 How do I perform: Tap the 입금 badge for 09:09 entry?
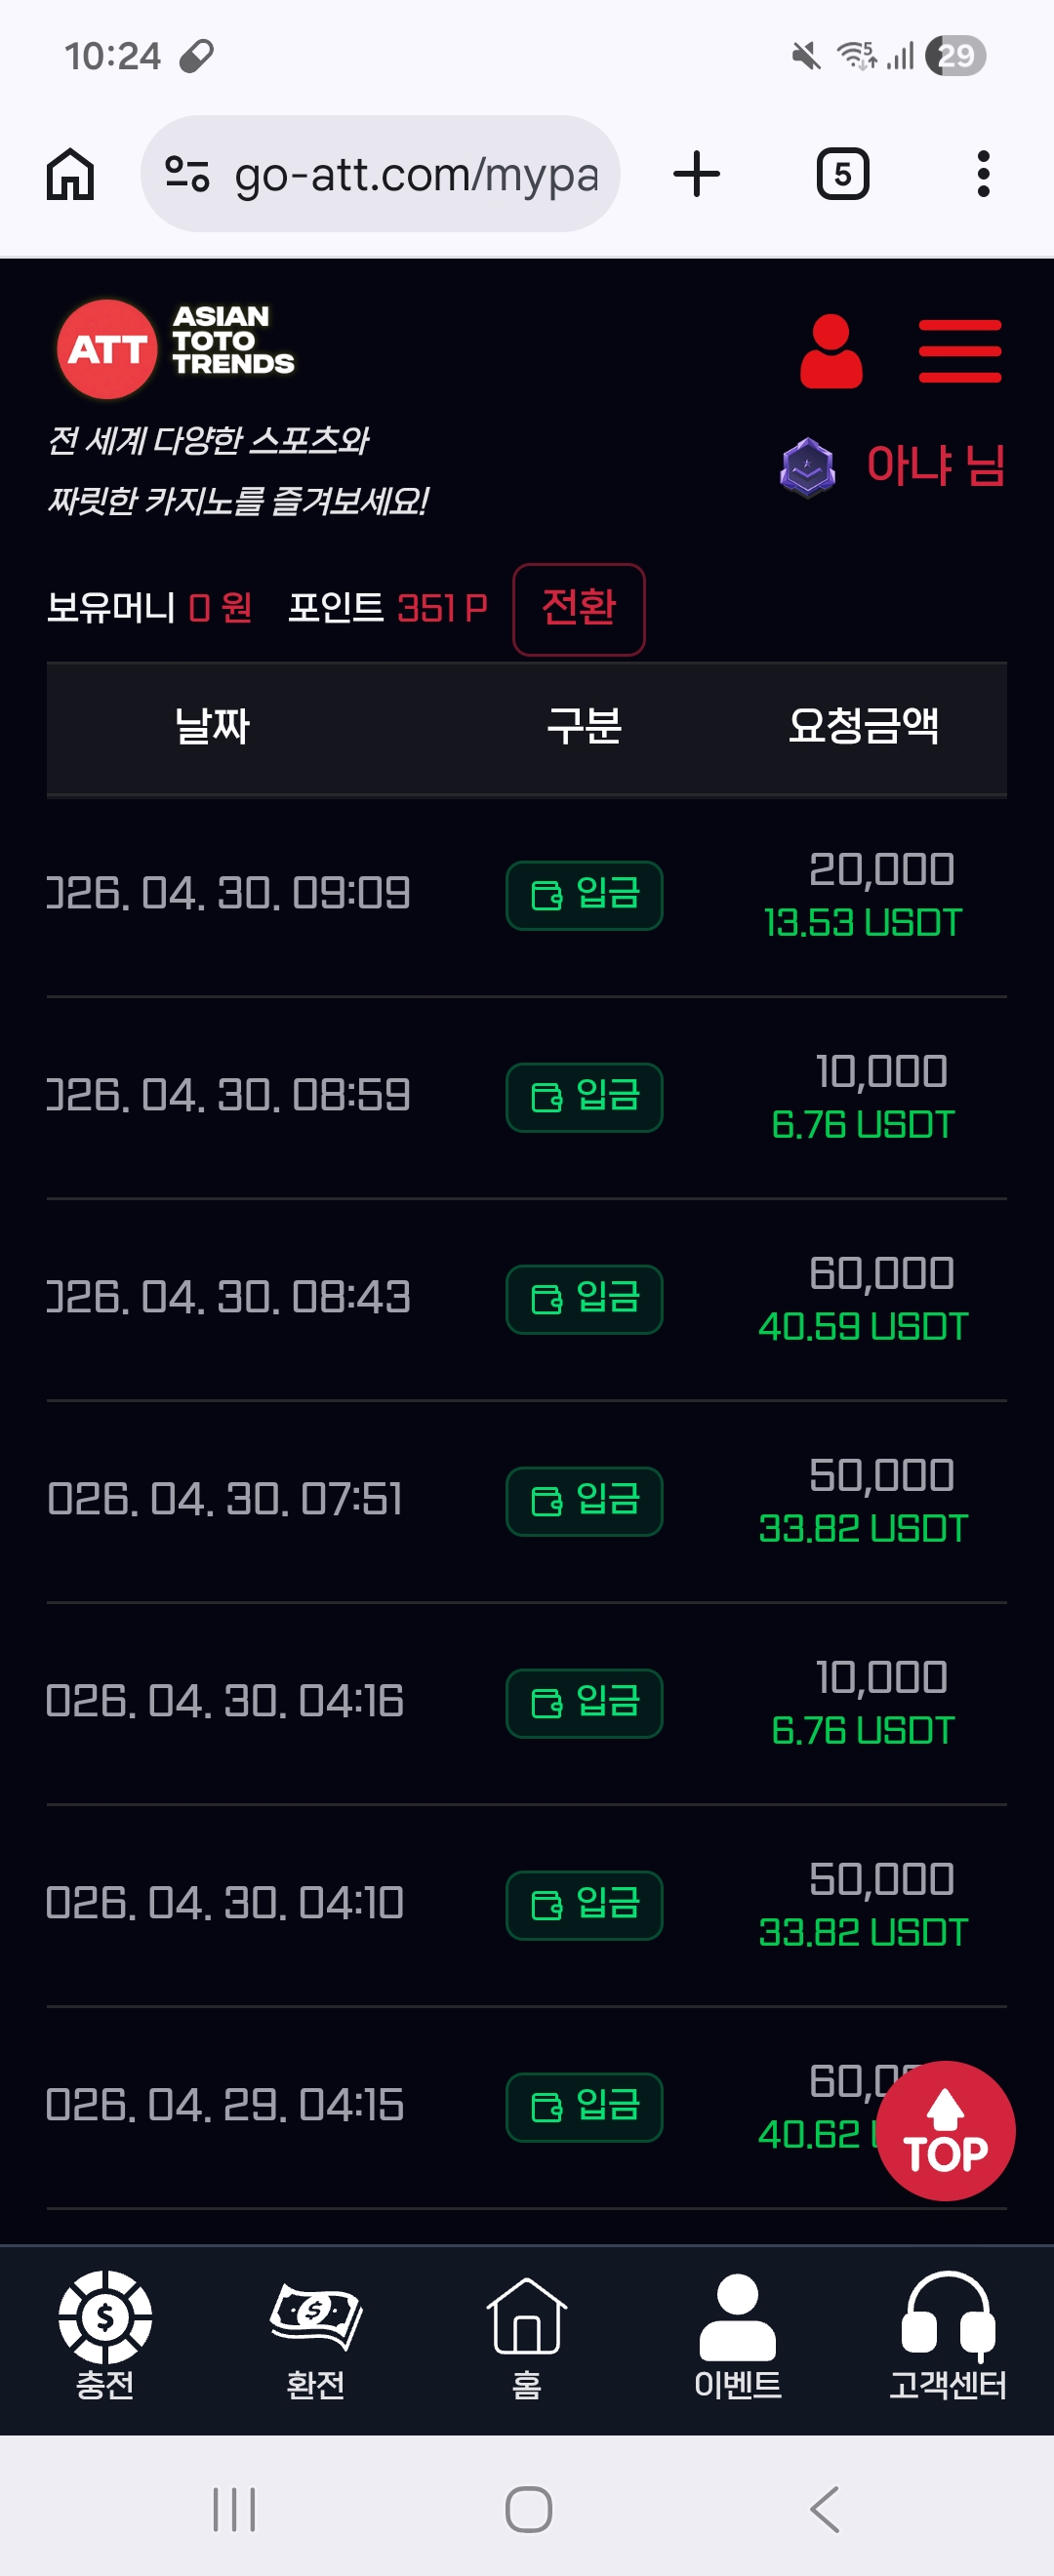click(584, 895)
